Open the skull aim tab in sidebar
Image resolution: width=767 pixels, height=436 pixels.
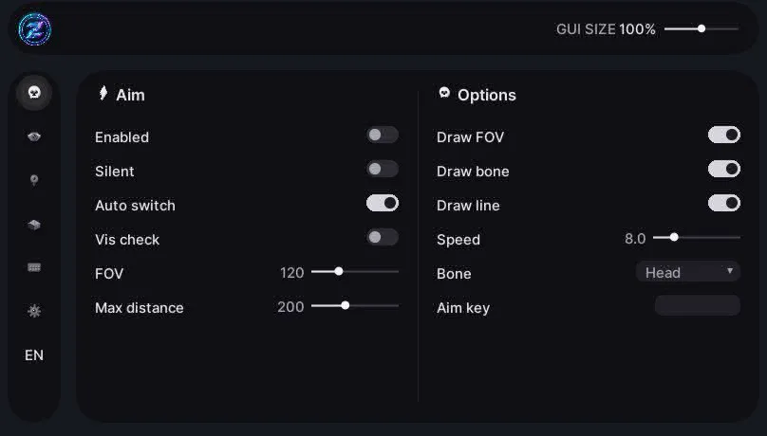click(x=34, y=92)
